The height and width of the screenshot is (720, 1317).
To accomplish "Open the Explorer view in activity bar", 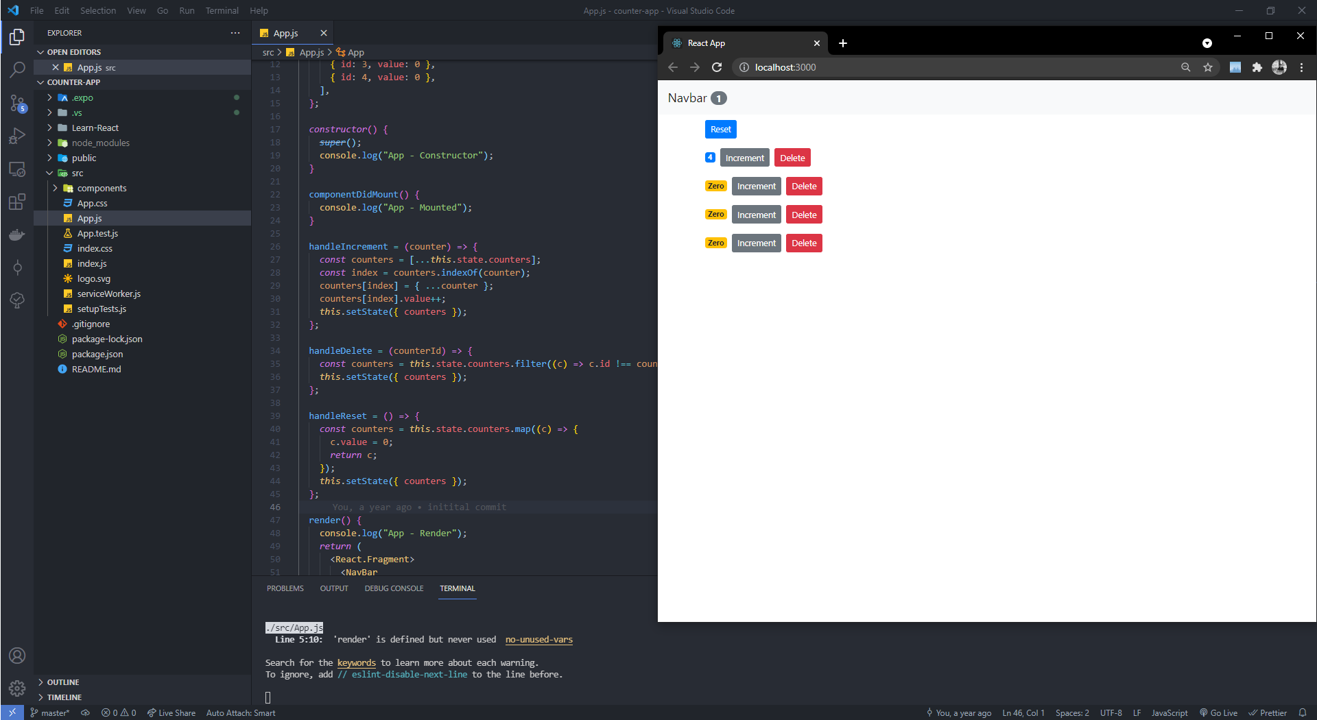I will pos(17,36).
